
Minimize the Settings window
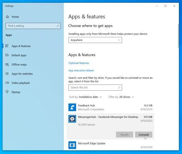[157, 6]
